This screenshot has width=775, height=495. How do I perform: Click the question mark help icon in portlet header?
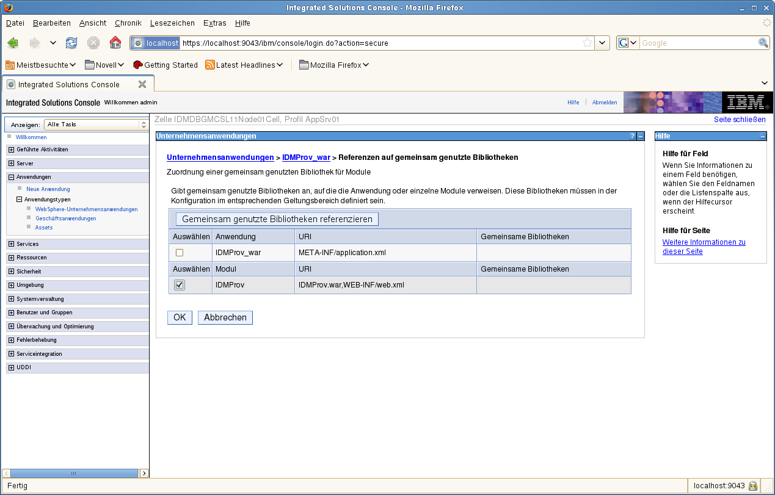click(x=633, y=136)
